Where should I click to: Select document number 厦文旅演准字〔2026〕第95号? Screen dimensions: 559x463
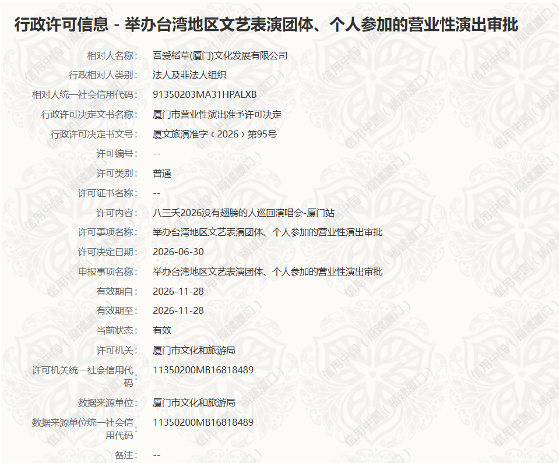pyautogui.click(x=215, y=134)
